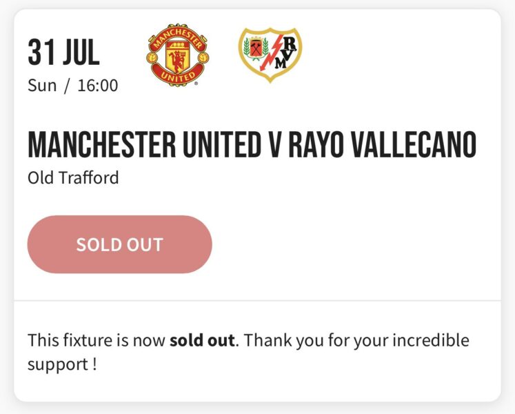
Task: Click the horizontal divider below the button
Action: [x=257, y=301]
